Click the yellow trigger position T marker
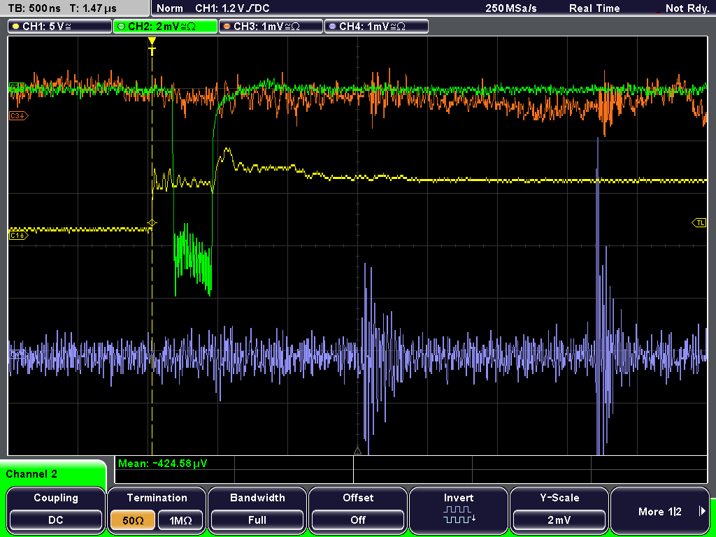Image resolution: width=716 pixels, height=537 pixels. [x=152, y=46]
